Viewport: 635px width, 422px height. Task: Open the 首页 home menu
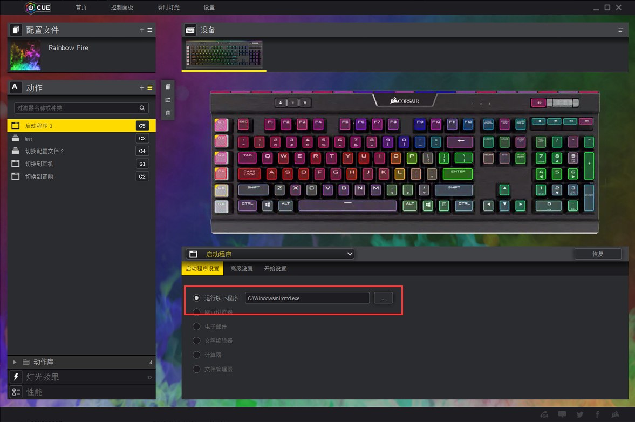coord(81,8)
